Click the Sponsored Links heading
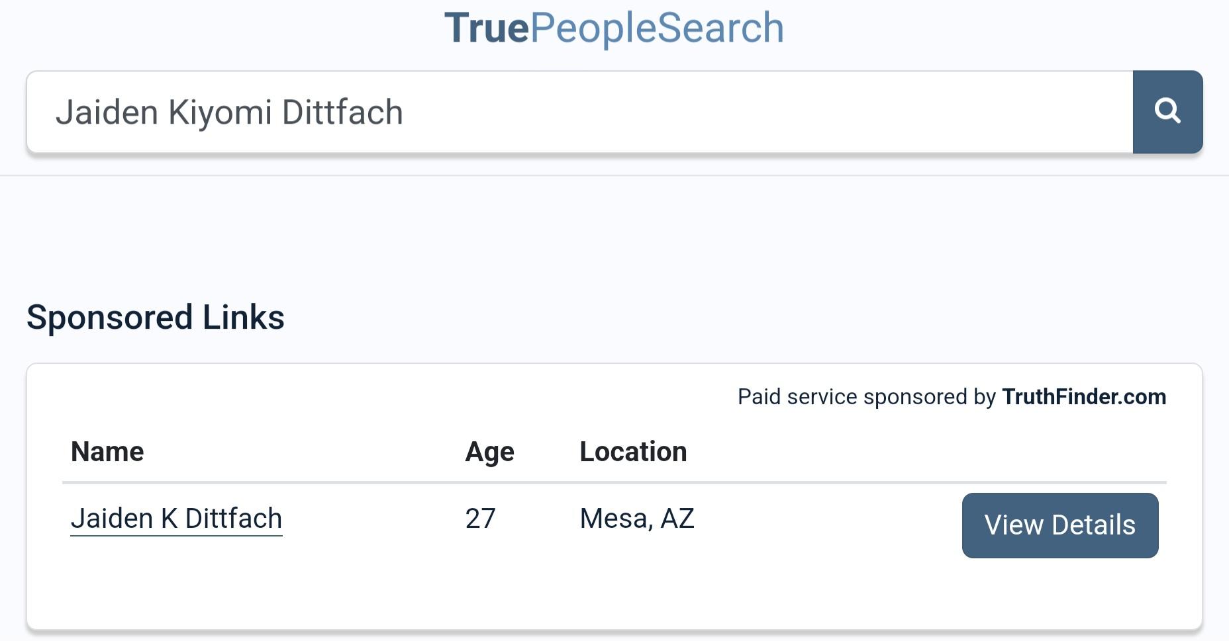 156,318
